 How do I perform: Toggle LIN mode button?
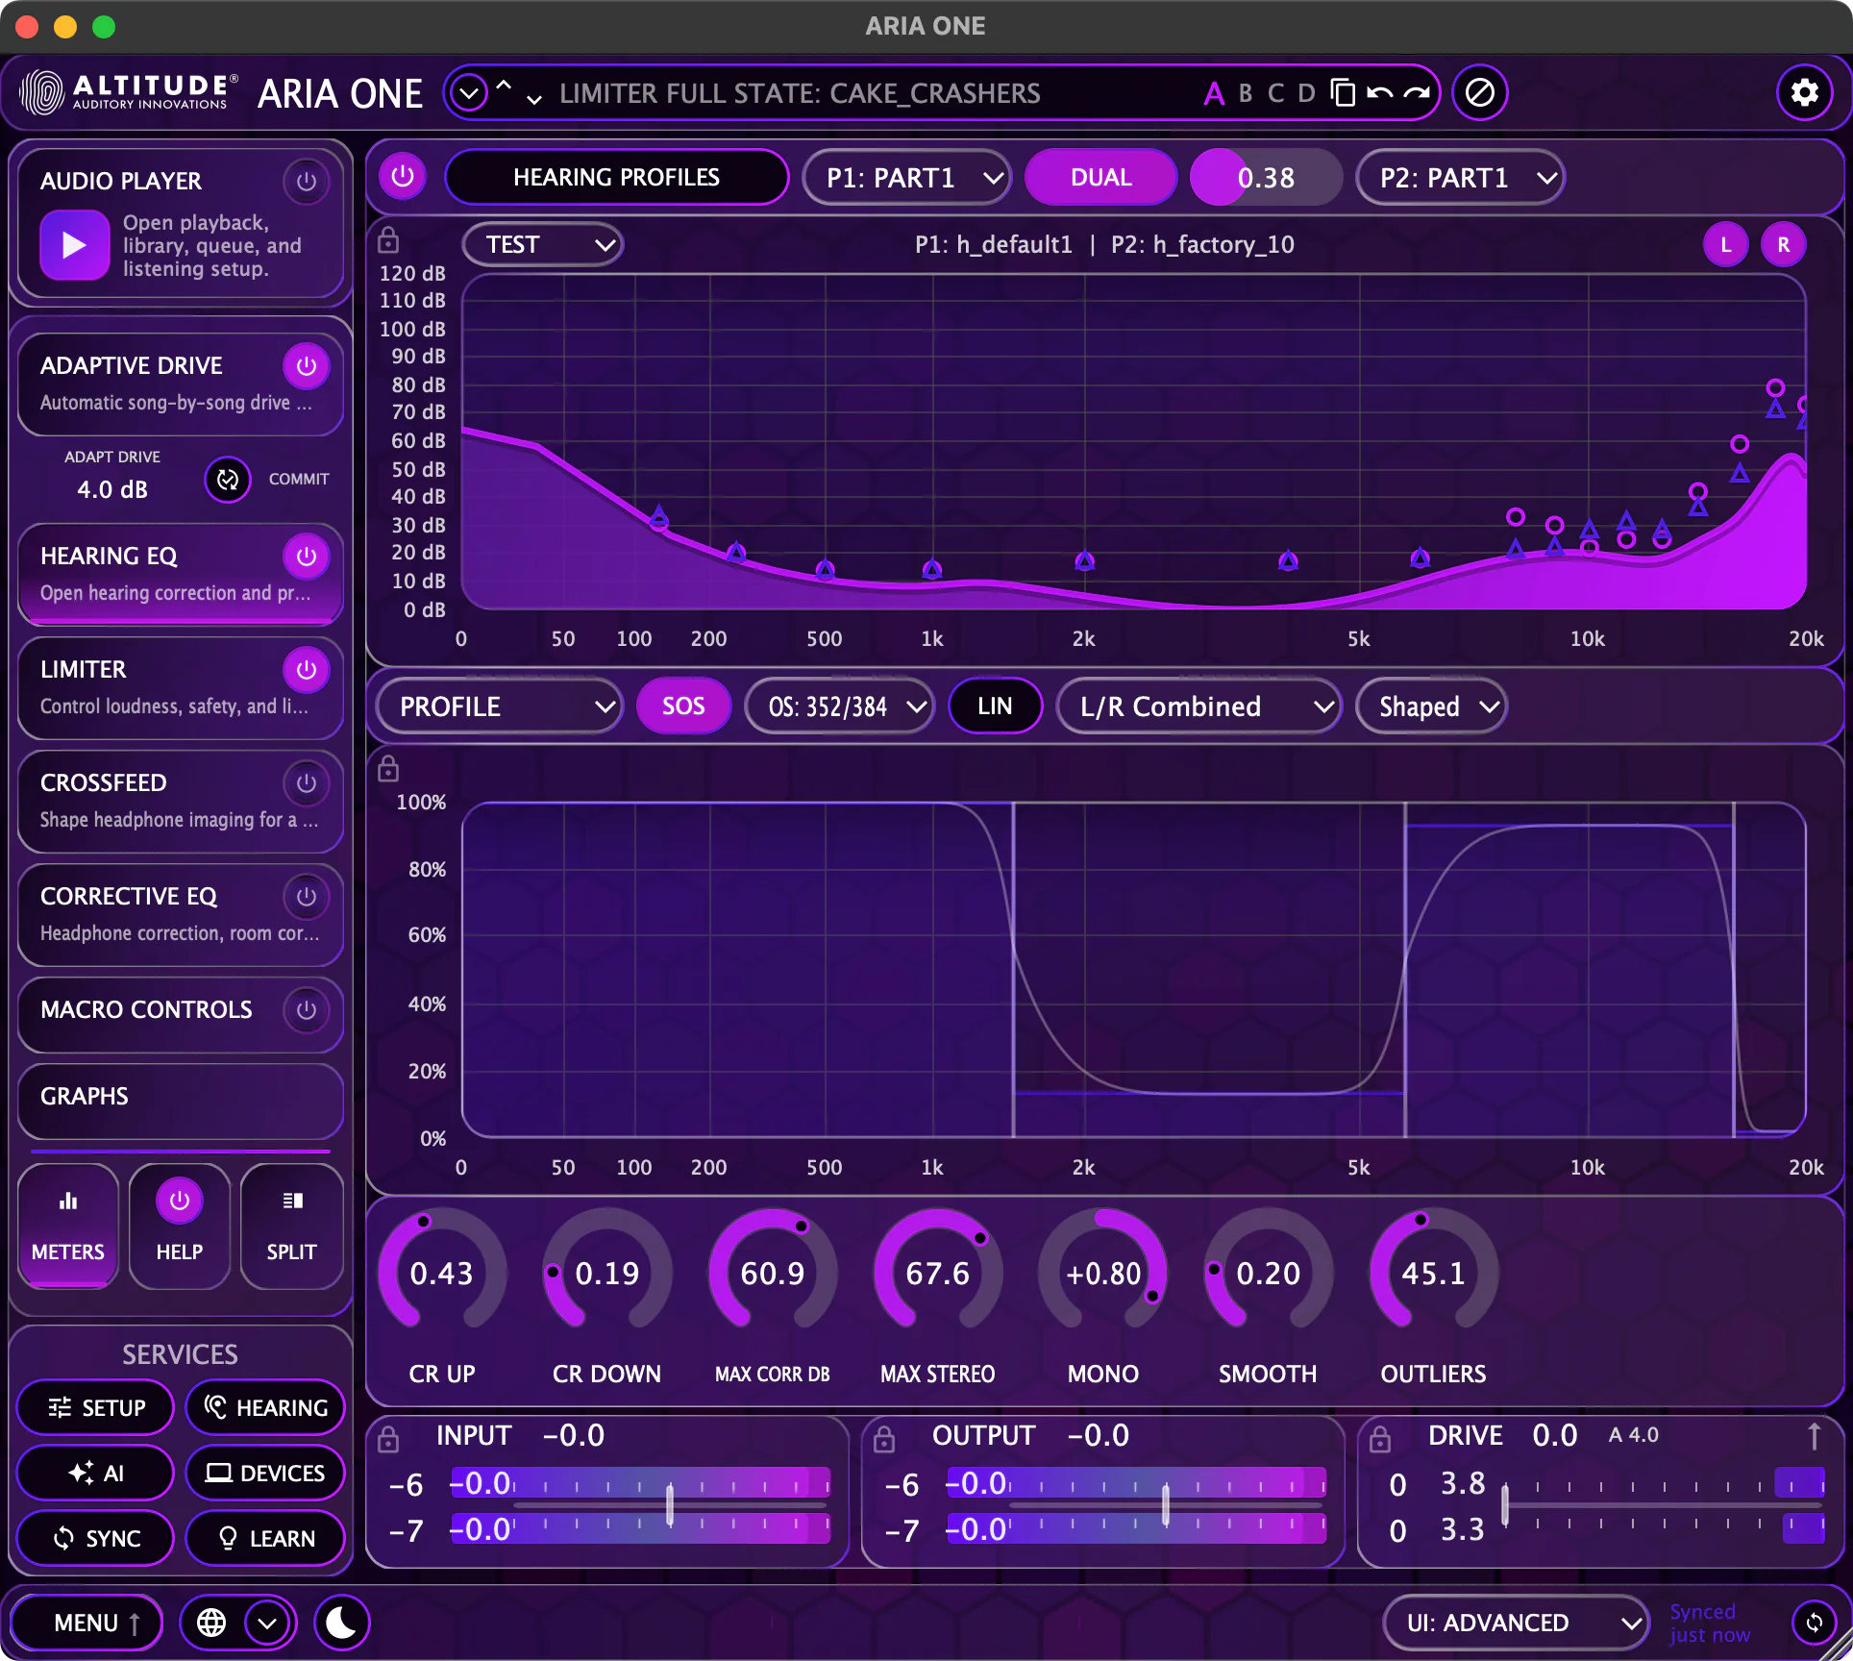995,706
